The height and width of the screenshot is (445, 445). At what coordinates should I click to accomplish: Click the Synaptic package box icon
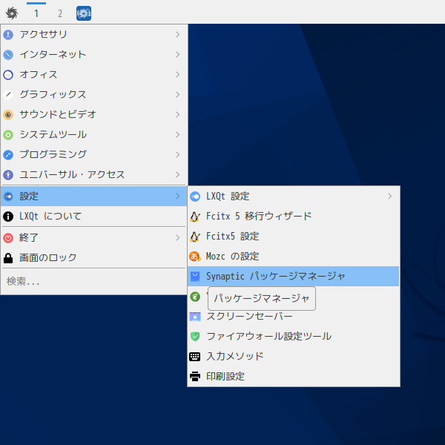(x=195, y=276)
